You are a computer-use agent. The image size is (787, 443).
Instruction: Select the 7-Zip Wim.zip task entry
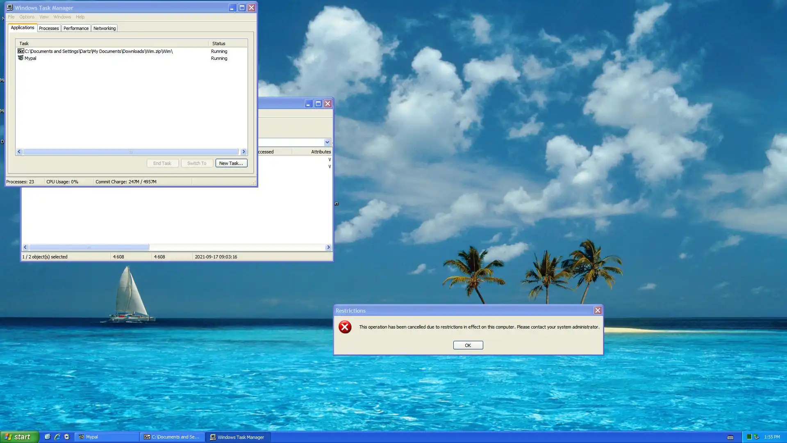coord(98,51)
